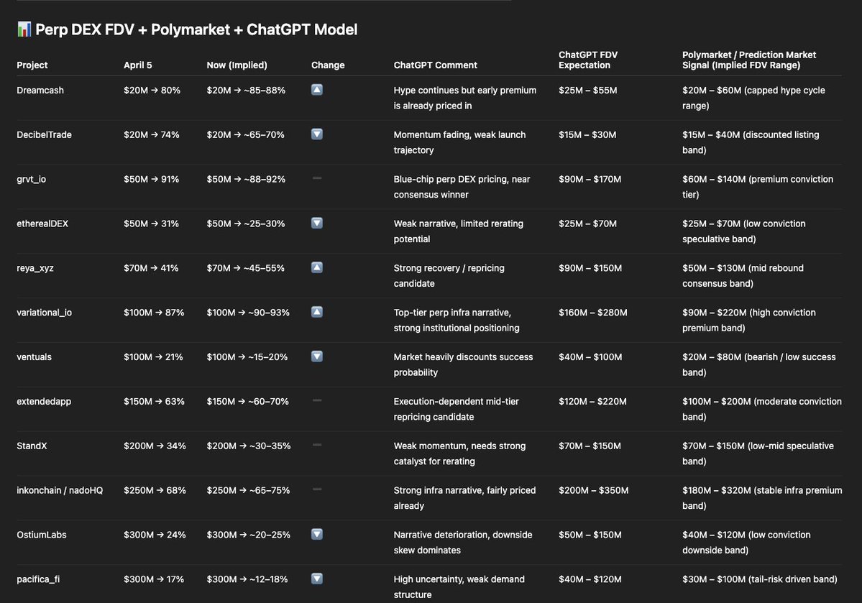This screenshot has height=603, width=862.
Task: Click the 'Blue-chip perp DEX pricing' comment
Action: [x=462, y=187]
